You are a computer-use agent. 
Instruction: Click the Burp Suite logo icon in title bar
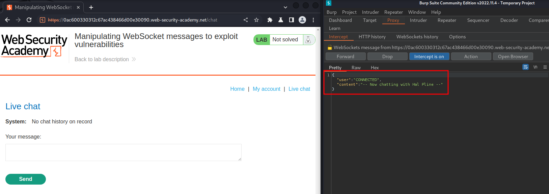[329, 3]
